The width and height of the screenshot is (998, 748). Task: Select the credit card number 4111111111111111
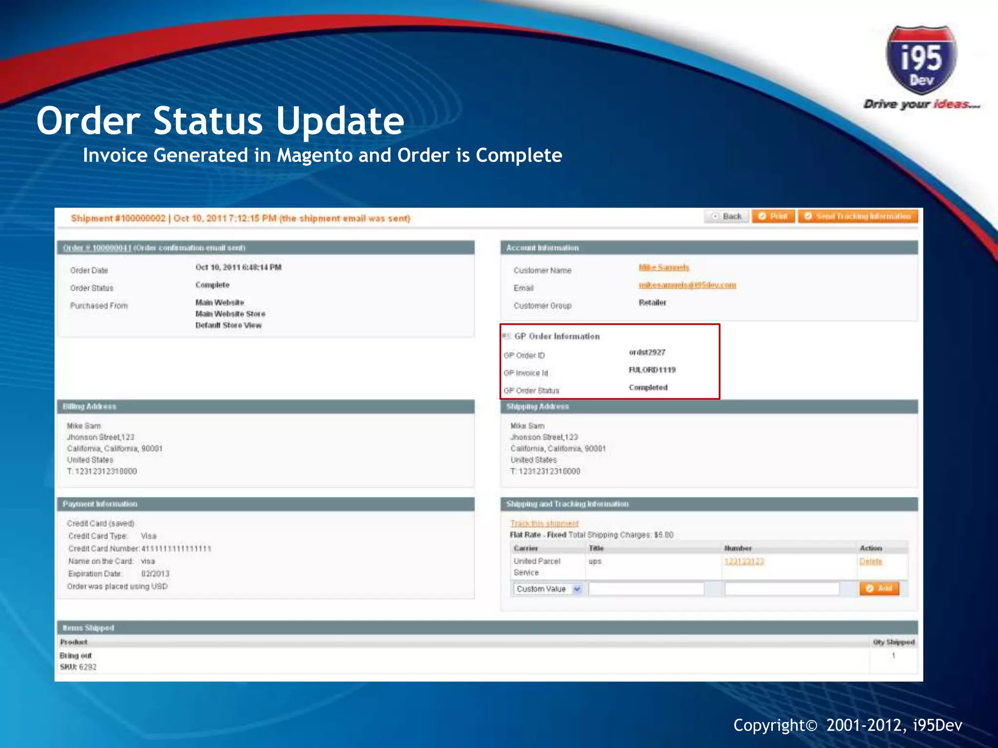tap(176, 549)
